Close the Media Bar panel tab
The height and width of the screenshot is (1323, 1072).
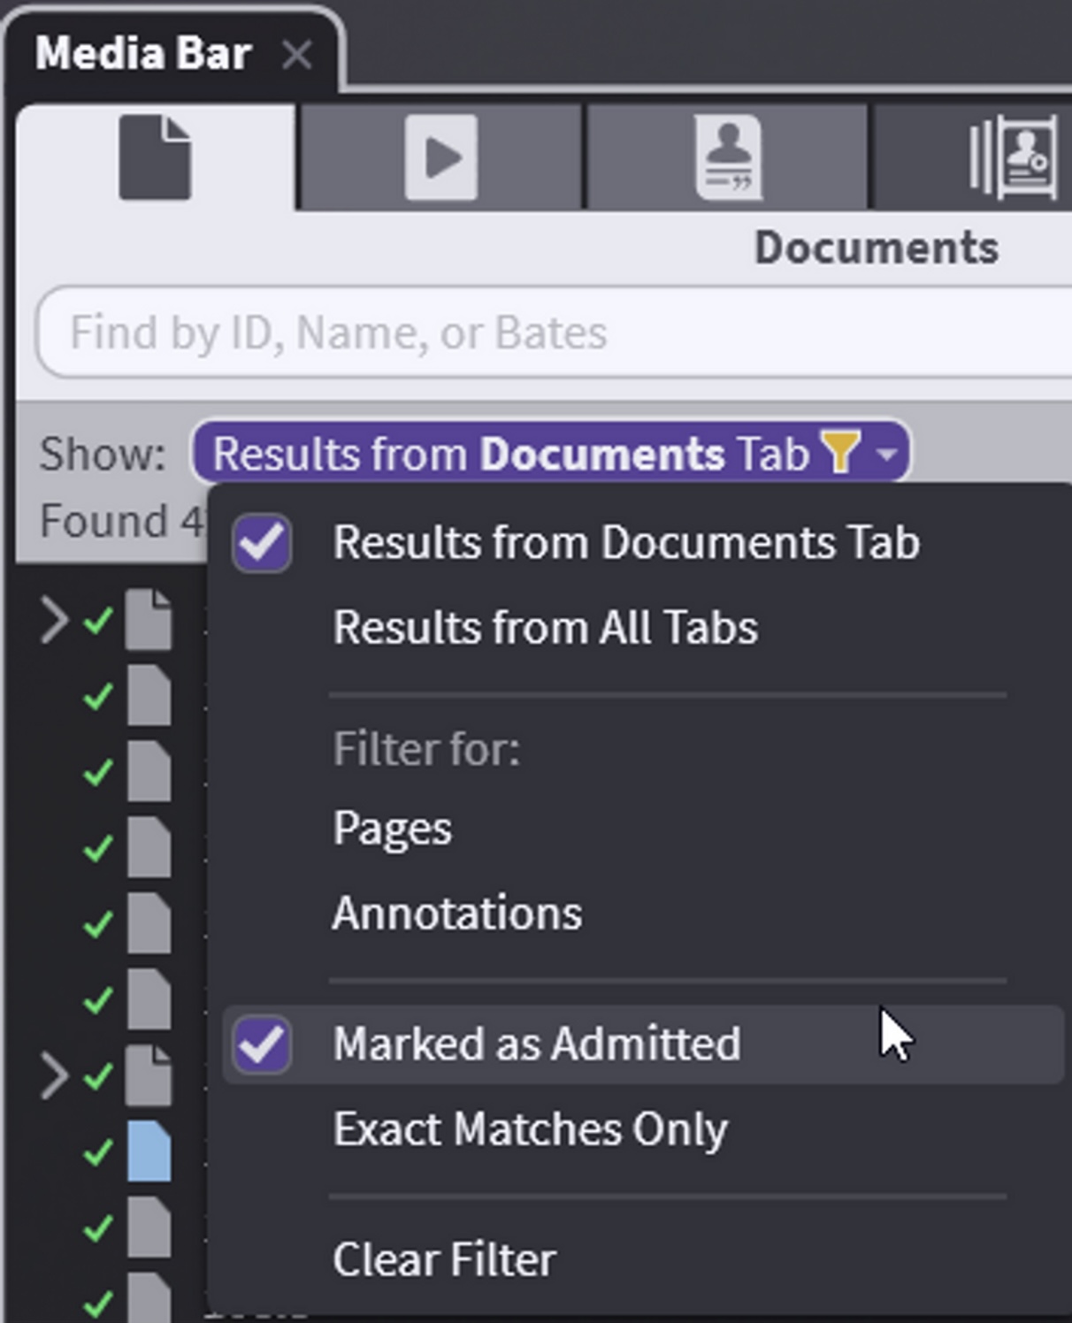(296, 56)
